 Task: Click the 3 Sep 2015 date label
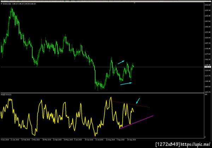[x=120, y=140]
